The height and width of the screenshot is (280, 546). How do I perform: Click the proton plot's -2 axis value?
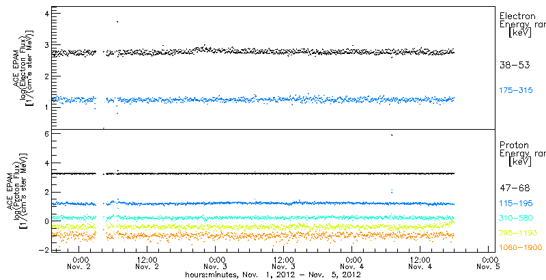(x=44, y=250)
